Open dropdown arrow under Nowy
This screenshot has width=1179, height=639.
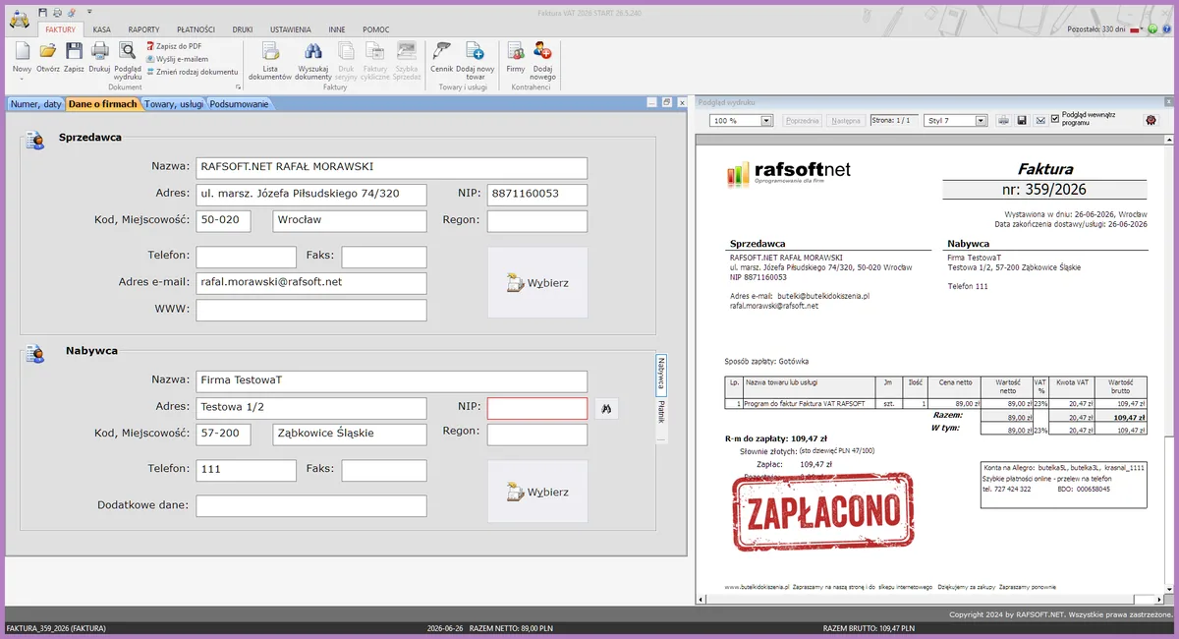click(x=22, y=80)
